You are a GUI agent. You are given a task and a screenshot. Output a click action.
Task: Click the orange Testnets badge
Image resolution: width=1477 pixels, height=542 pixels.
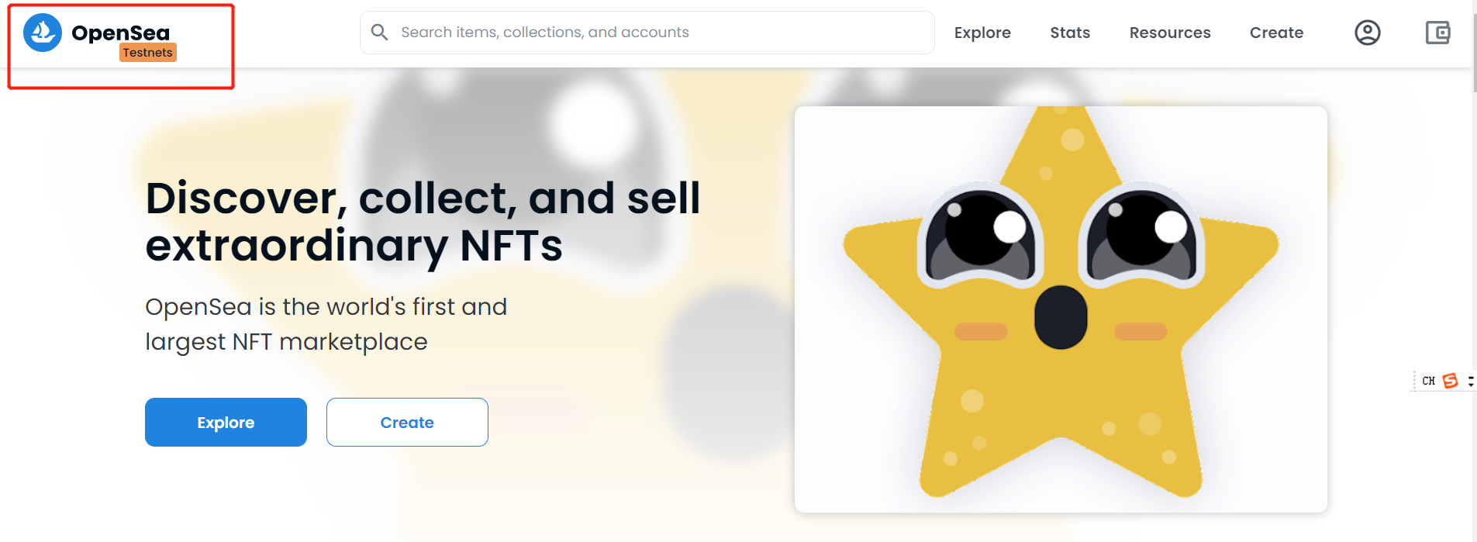(x=148, y=53)
